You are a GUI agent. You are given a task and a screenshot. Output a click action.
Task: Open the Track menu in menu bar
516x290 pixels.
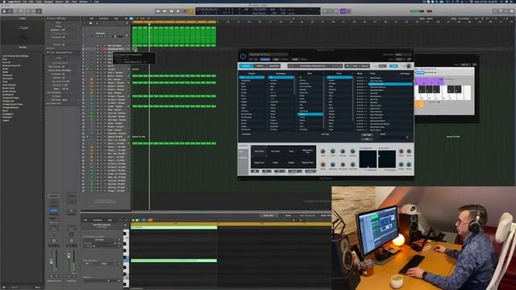click(x=39, y=2)
